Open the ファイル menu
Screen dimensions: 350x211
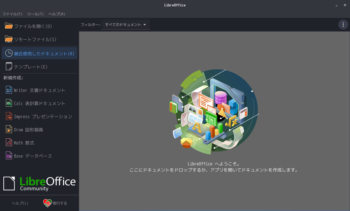point(12,14)
